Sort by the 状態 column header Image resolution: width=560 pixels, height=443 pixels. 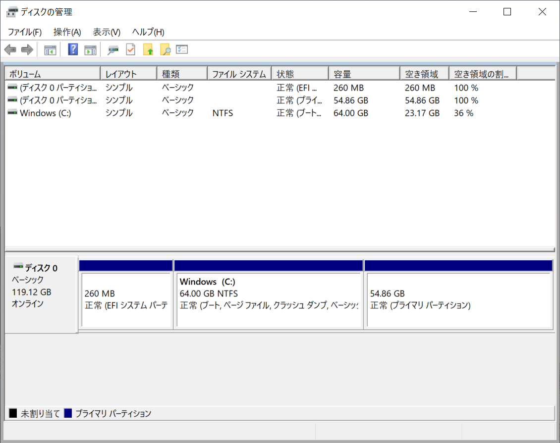click(300, 74)
